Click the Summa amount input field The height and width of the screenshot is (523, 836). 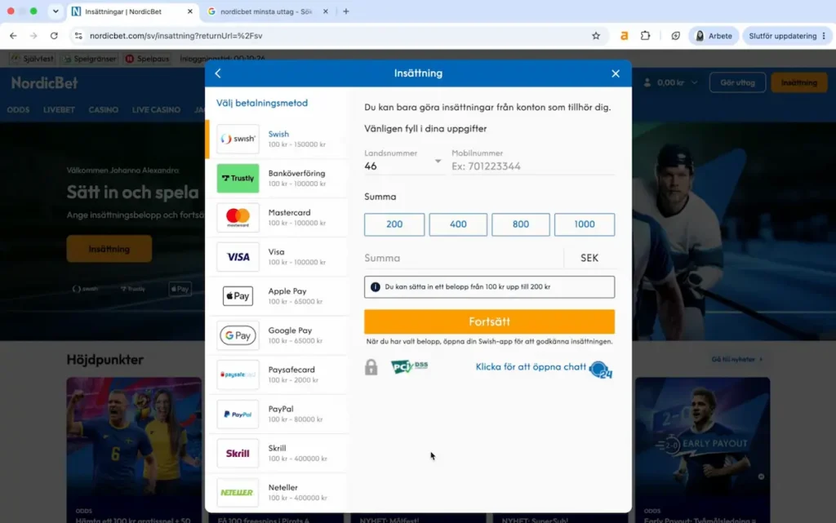coord(463,258)
